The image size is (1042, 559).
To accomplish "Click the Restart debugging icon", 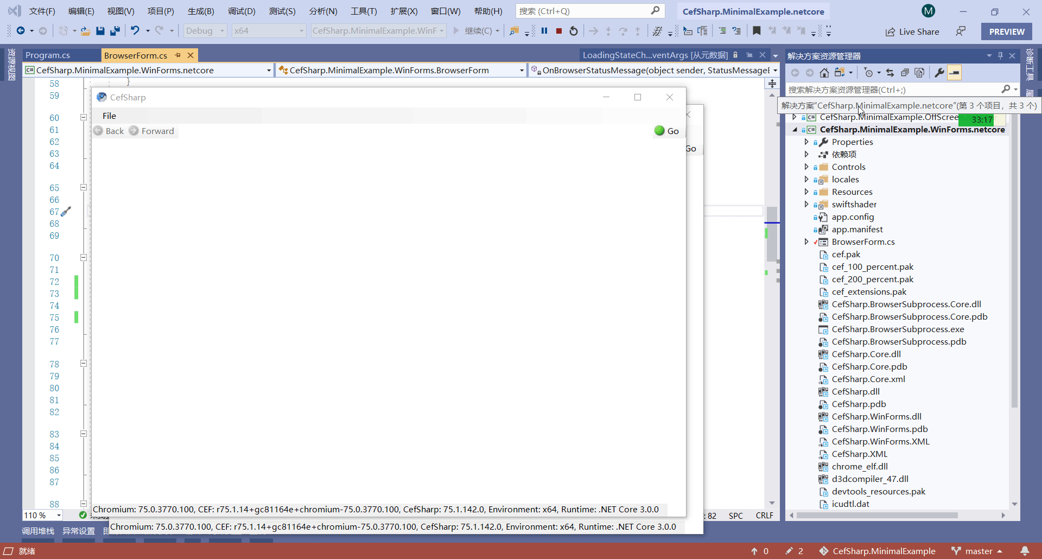I will point(574,30).
